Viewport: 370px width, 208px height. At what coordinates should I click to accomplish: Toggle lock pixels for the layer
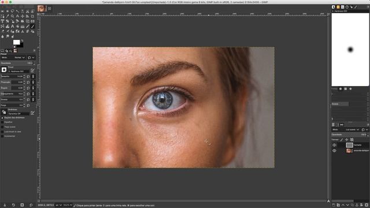[x=342, y=140]
